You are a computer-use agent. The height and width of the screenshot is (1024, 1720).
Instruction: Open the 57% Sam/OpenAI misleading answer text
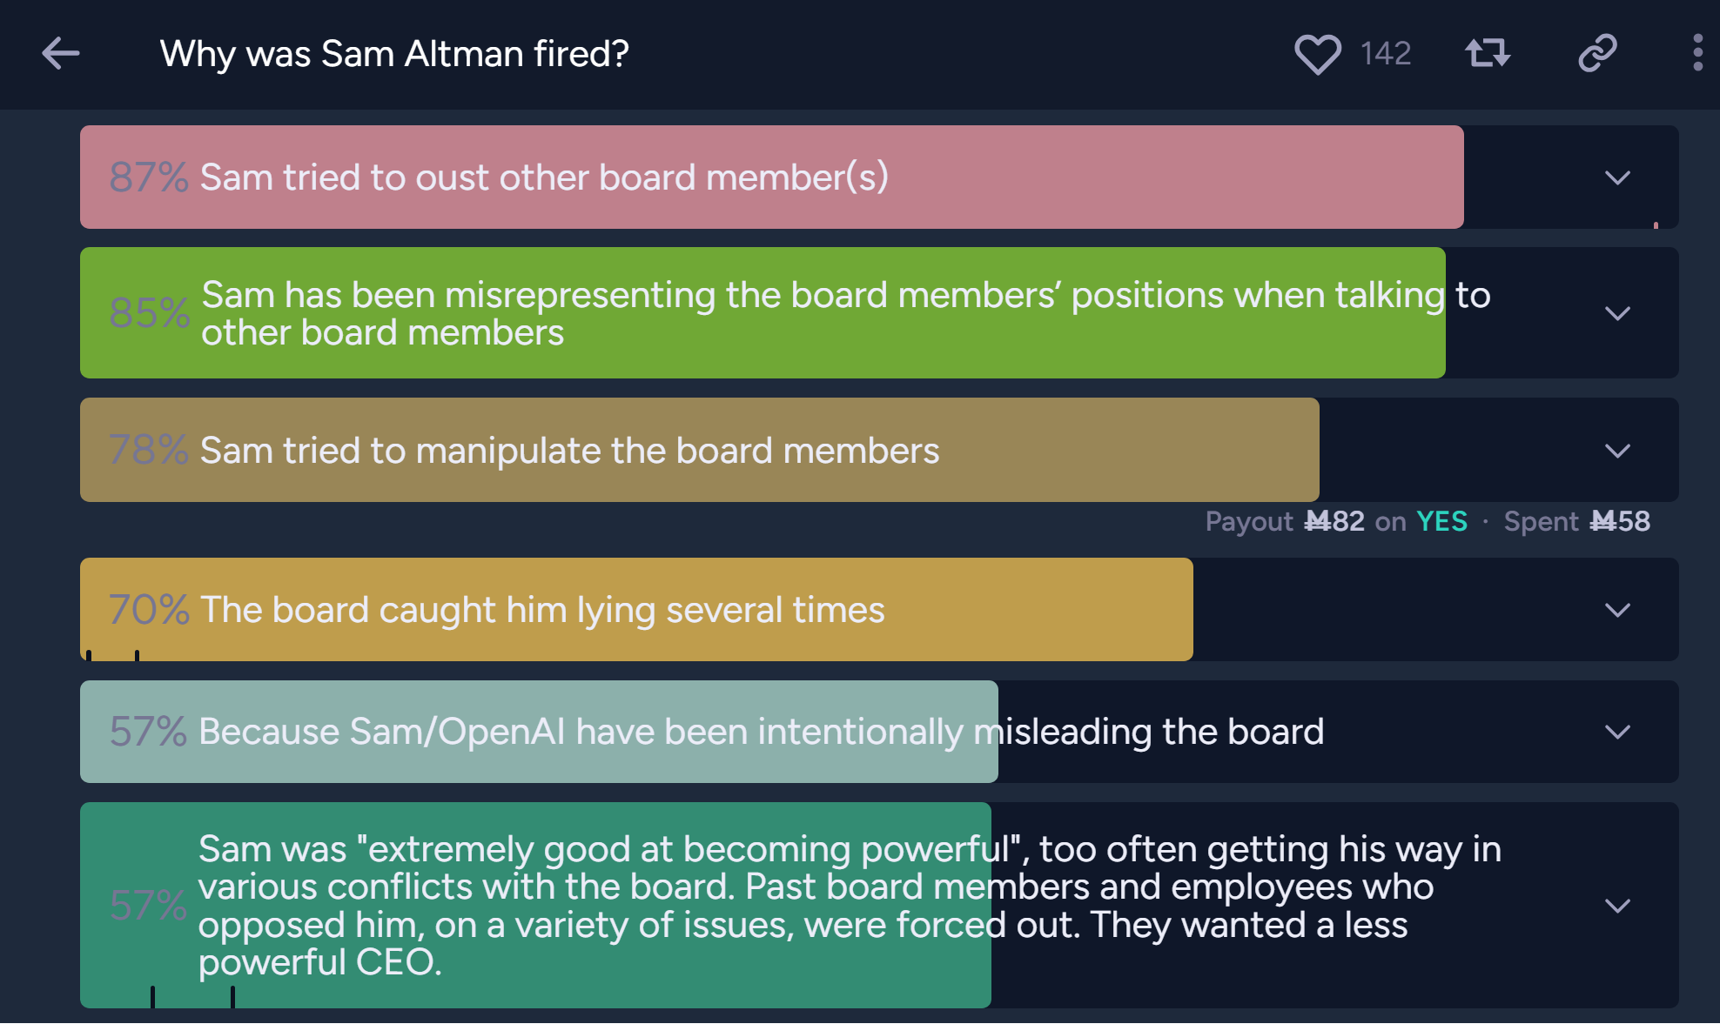click(x=762, y=732)
